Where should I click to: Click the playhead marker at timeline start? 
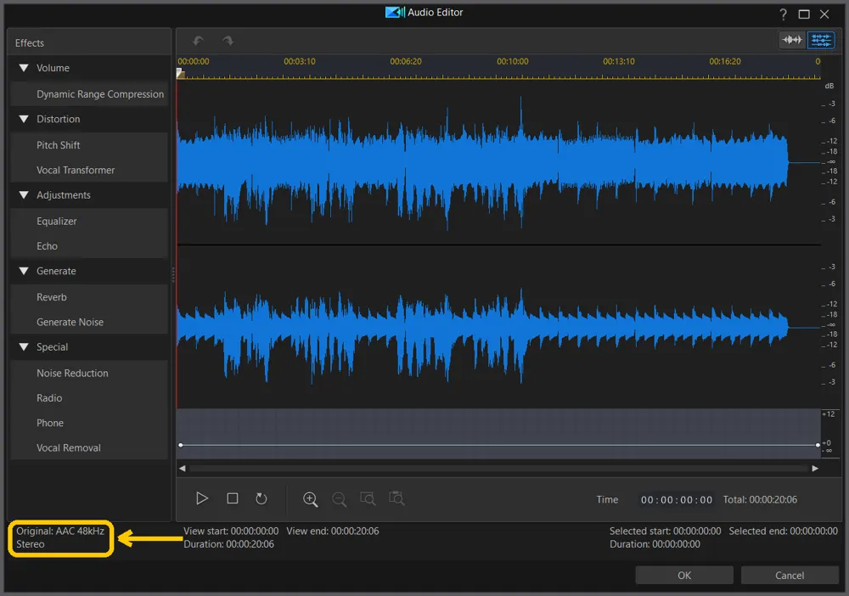tap(181, 74)
